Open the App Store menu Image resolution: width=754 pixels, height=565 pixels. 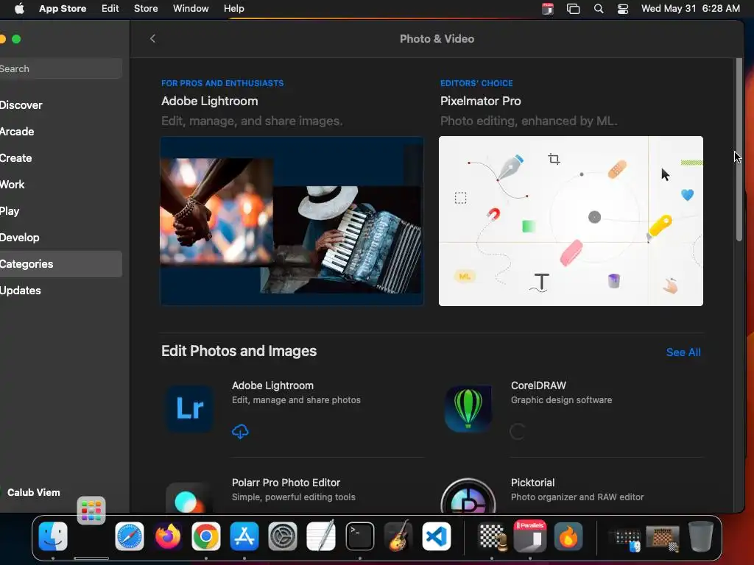tap(63, 9)
